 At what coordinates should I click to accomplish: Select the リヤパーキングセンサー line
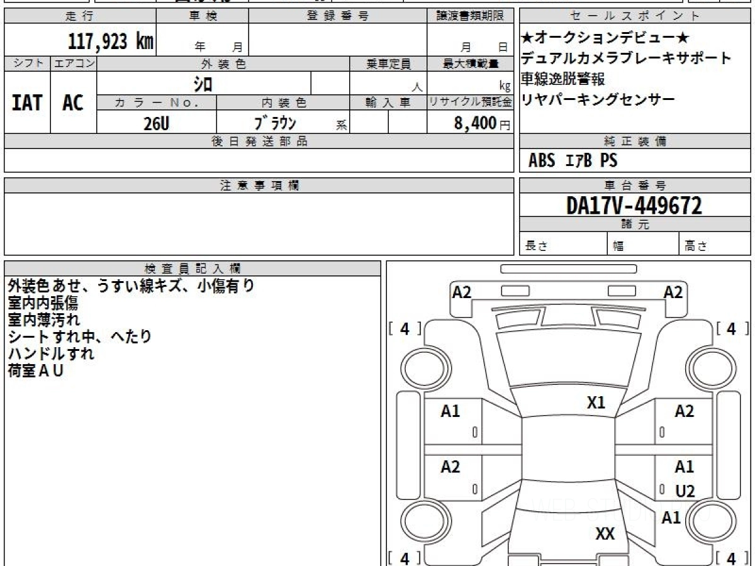click(x=598, y=99)
